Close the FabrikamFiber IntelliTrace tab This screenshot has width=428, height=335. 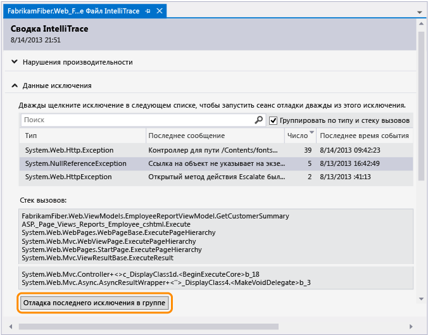coord(160,11)
